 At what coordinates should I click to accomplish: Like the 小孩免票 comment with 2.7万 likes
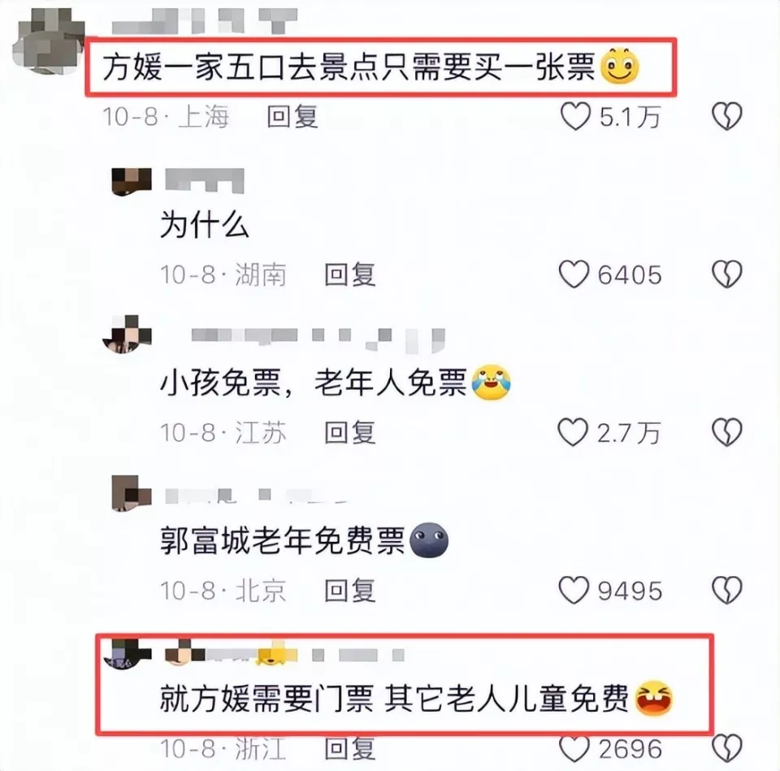point(573,431)
